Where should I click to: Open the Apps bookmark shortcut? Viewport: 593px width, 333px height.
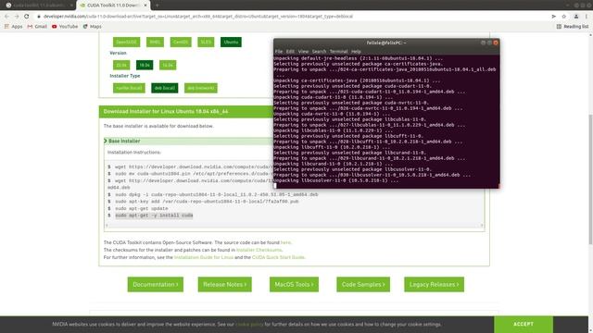pos(13,27)
